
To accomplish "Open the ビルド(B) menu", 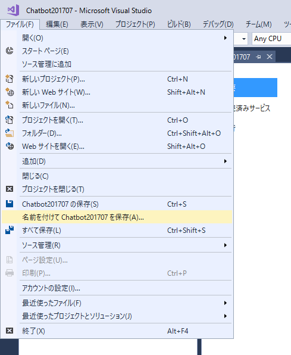I will 179,24.
